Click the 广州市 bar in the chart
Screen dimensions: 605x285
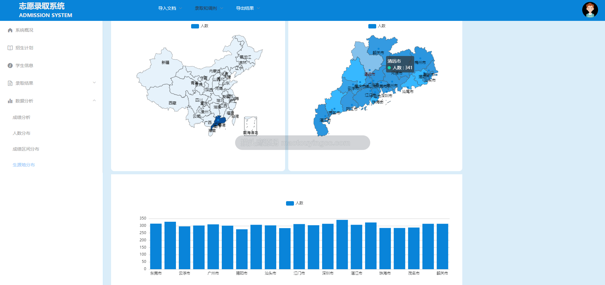tap(213, 247)
